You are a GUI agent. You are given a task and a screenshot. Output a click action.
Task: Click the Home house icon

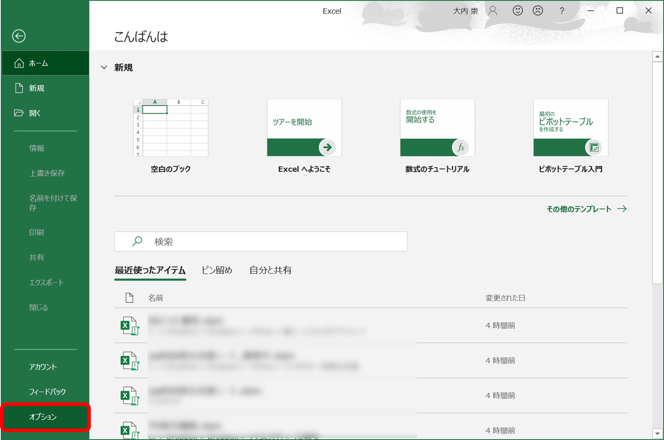point(19,63)
